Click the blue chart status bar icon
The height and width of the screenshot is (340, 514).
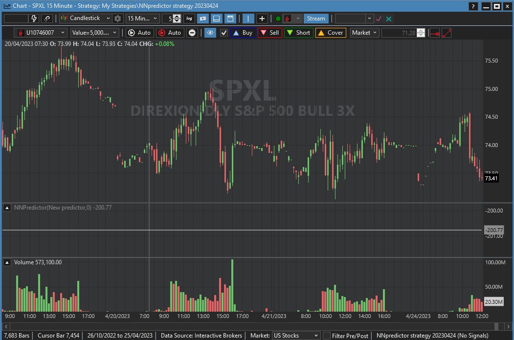[x=203, y=19]
